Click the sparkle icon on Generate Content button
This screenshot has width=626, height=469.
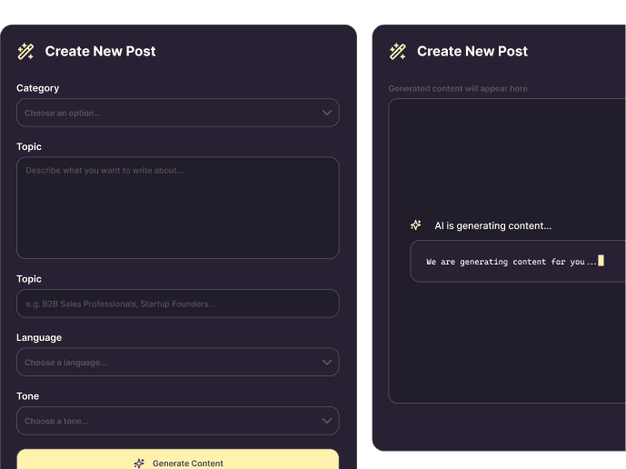[139, 463]
